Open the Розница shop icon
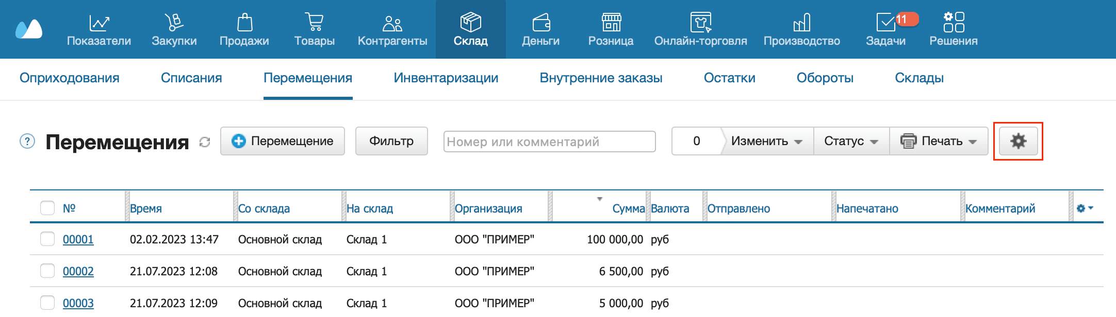Screen dimensions: 1116x317 611,23
